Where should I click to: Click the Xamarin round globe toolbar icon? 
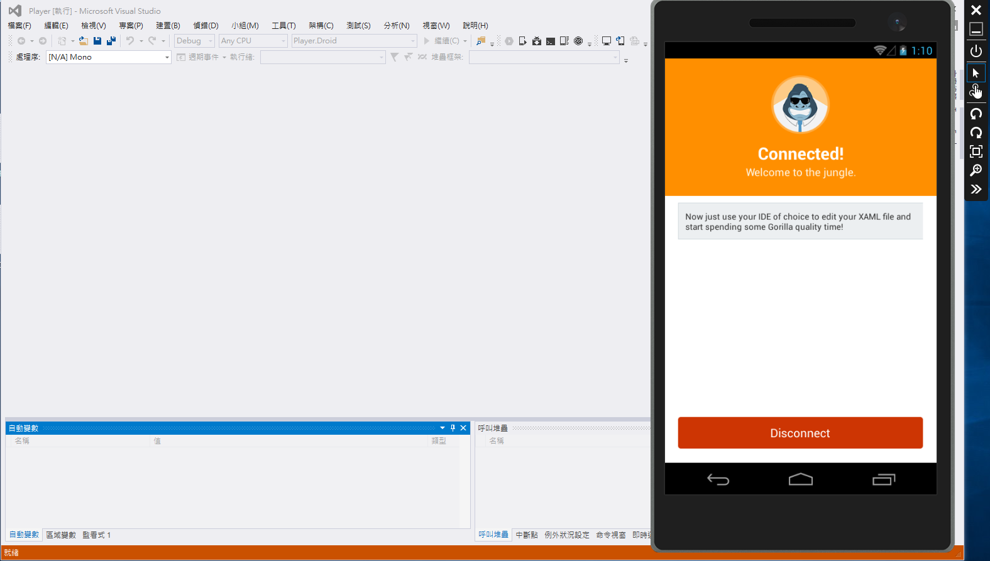[578, 41]
